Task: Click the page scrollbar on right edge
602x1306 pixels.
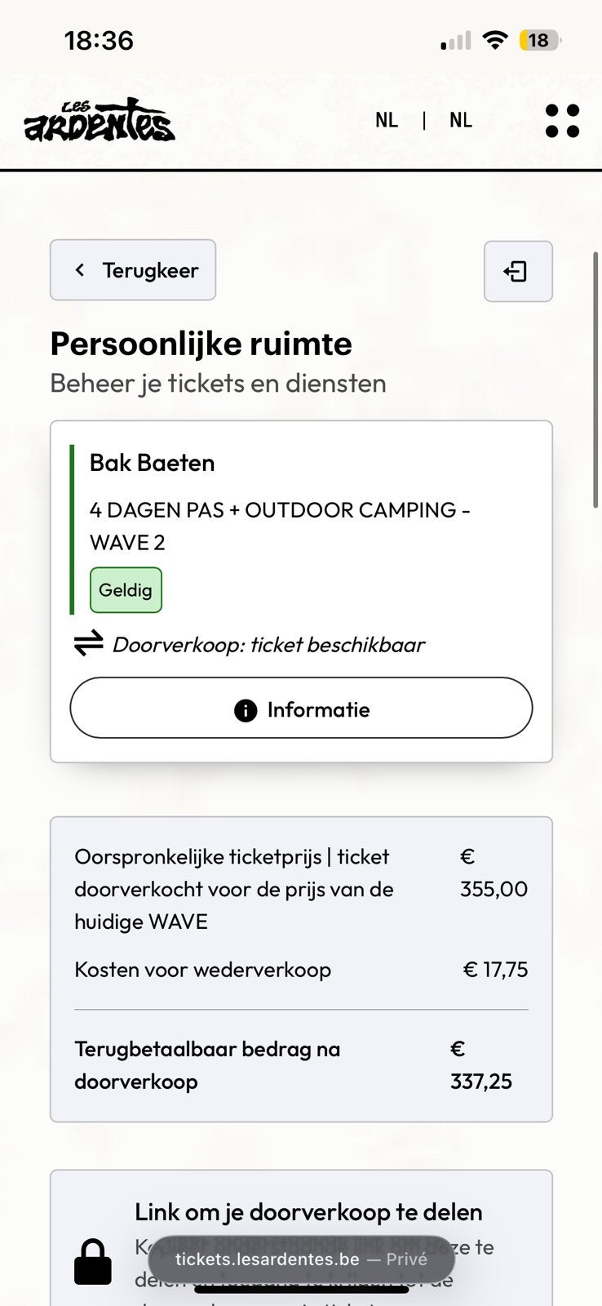Action: click(x=596, y=380)
